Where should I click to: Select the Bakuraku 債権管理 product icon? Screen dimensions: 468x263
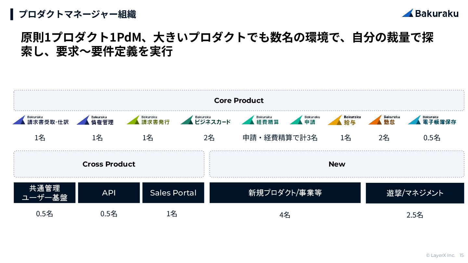click(x=95, y=120)
